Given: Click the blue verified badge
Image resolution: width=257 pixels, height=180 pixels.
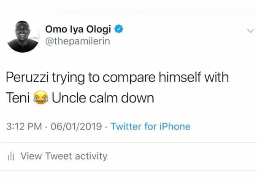Looking at the screenshot, I should 120,30.
